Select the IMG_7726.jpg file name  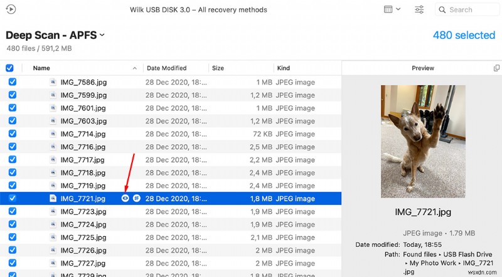[x=83, y=251]
